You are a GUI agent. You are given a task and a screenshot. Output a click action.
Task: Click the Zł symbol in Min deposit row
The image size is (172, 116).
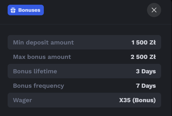[x=153, y=42]
